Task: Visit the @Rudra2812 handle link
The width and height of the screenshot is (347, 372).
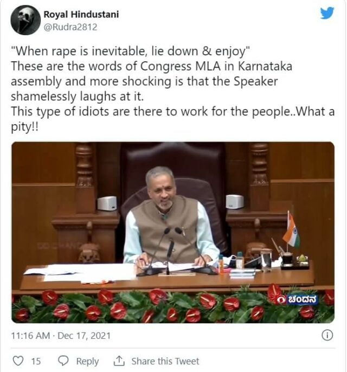Action: (70, 27)
